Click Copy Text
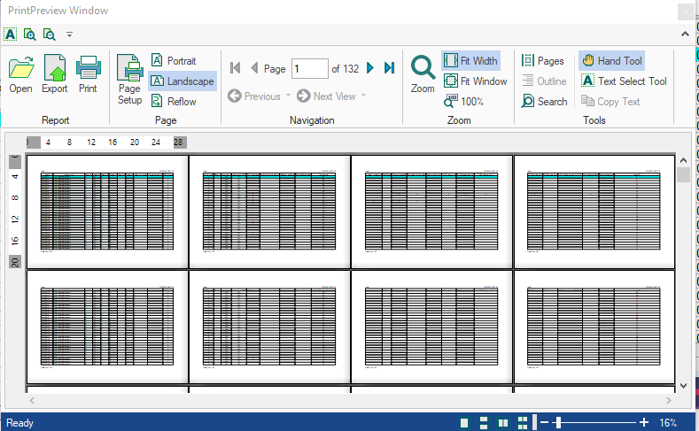This screenshot has width=699, height=431. pyautogui.click(x=610, y=102)
